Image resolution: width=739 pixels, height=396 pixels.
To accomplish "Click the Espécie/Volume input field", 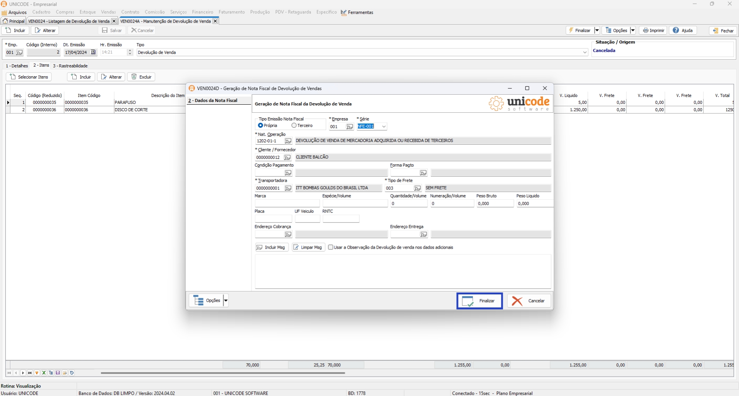I will 354,204.
